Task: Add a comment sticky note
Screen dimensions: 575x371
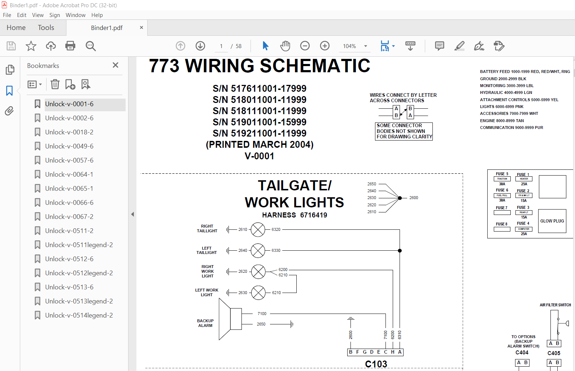Action: click(440, 46)
